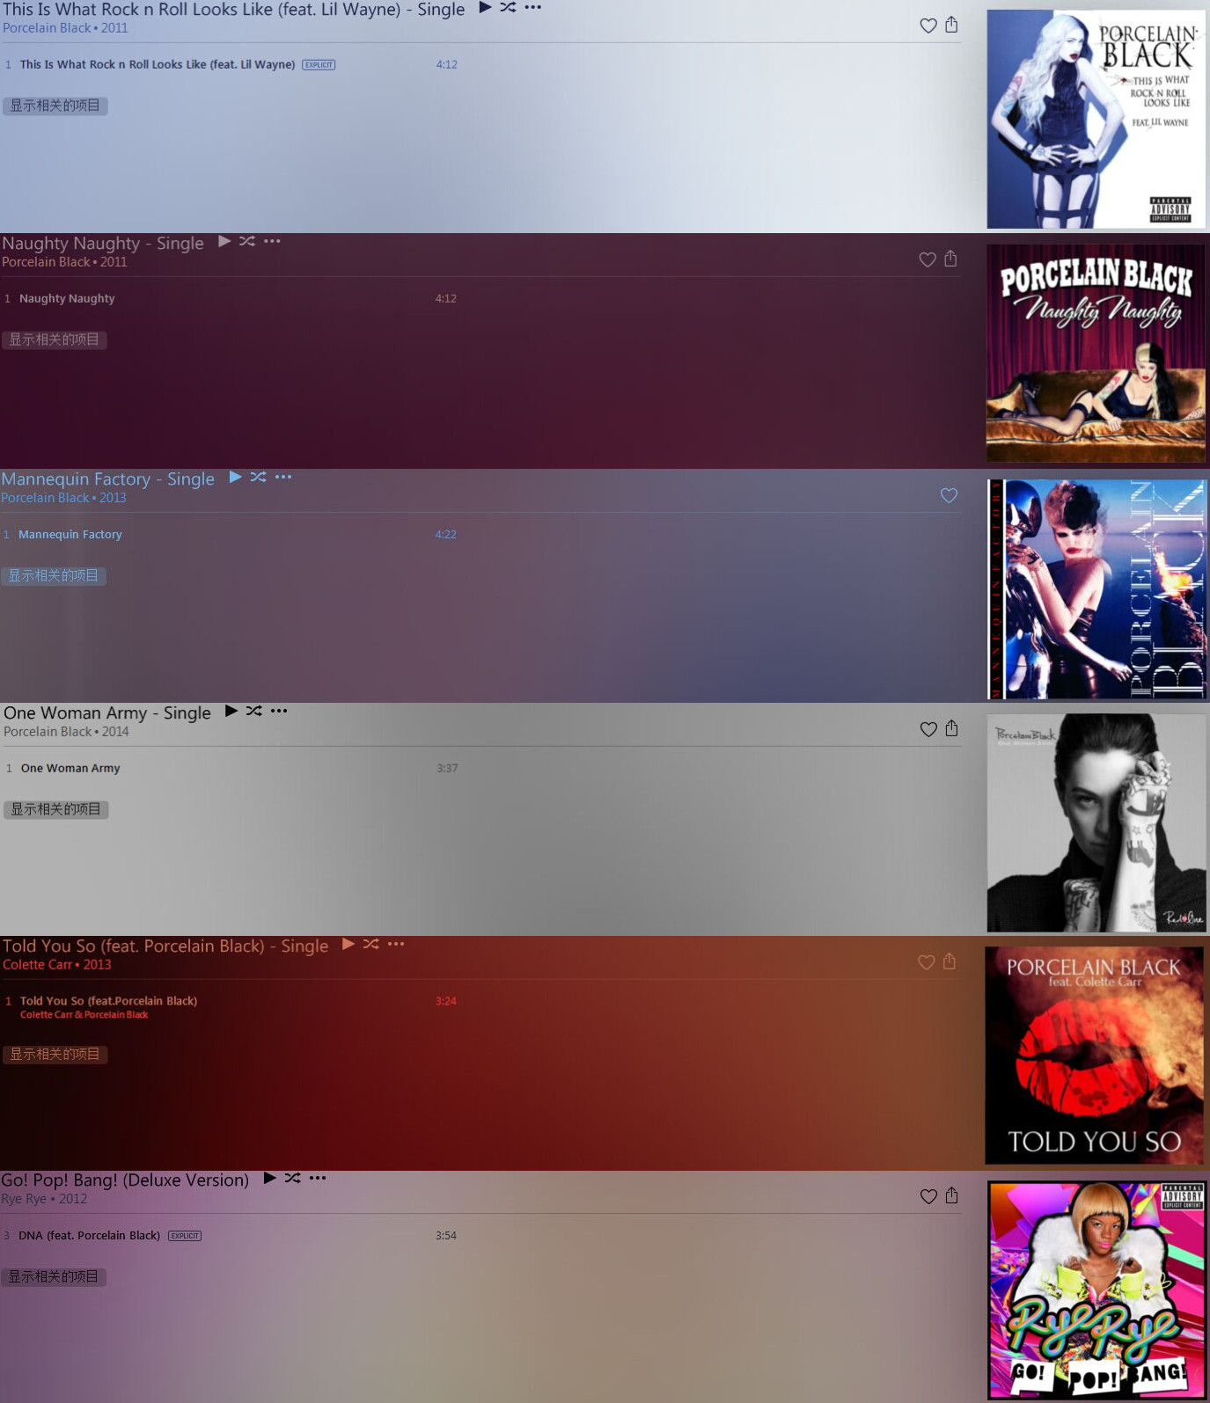
Task: Play 'Go! Pop! Bang! (Deluxe Version)' album
Action: (x=270, y=1178)
